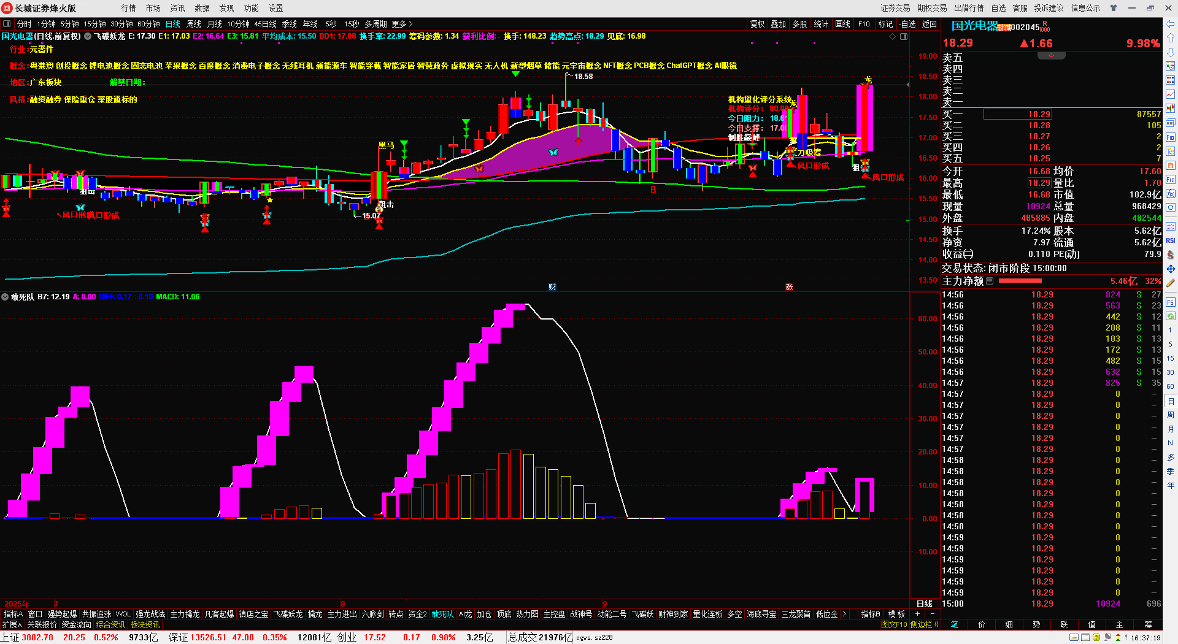Click the up arrow (previous stock) icon
The image size is (1178, 644).
click(x=1171, y=38)
